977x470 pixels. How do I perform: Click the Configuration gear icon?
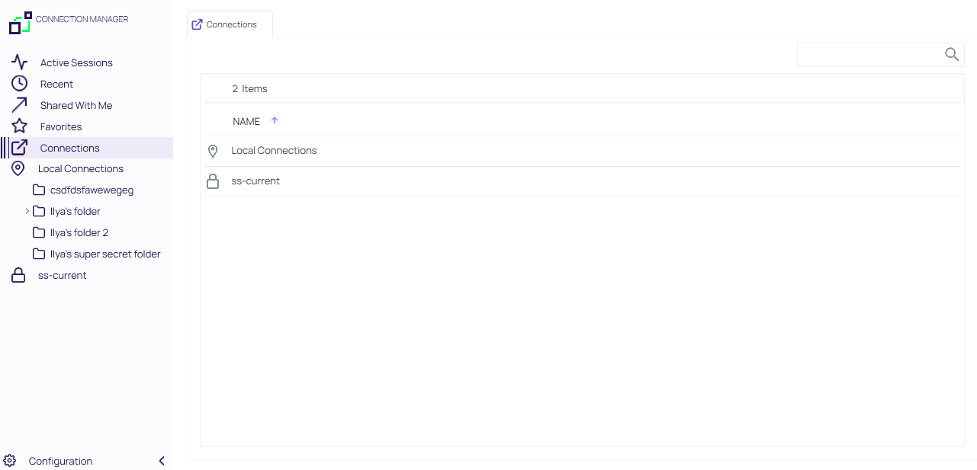pyautogui.click(x=10, y=461)
